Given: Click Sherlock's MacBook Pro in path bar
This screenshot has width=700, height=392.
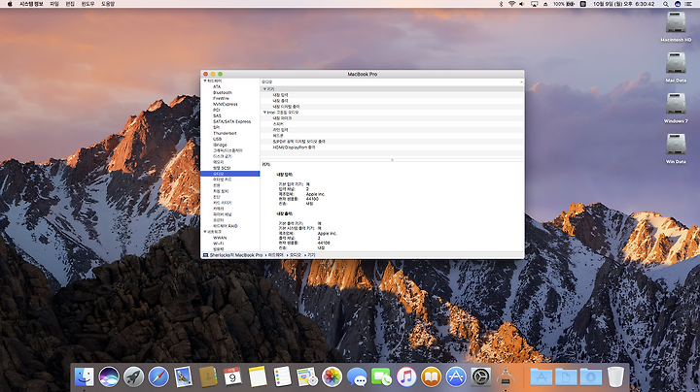Looking at the screenshot, I should click(235, 255).
